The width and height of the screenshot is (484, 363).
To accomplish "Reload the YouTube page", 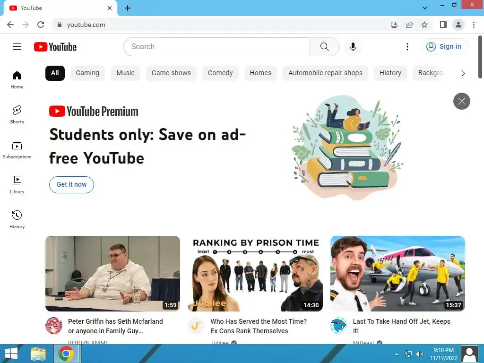I will (41, 25).
